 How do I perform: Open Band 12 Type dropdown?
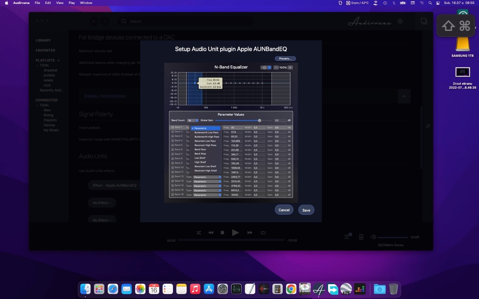(x=207, y=177)
